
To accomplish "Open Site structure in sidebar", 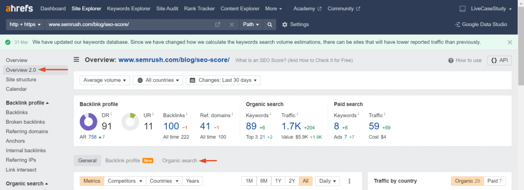I will (21, 79).
